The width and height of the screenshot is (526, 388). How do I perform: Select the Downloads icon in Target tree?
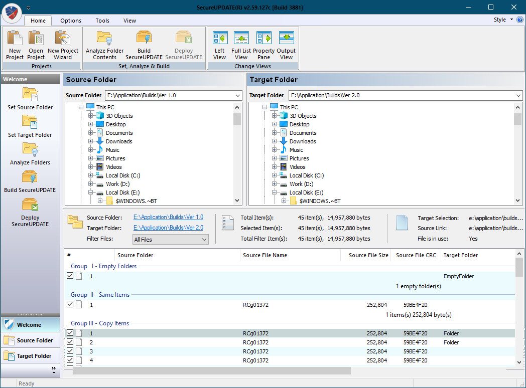coord(284,141)
